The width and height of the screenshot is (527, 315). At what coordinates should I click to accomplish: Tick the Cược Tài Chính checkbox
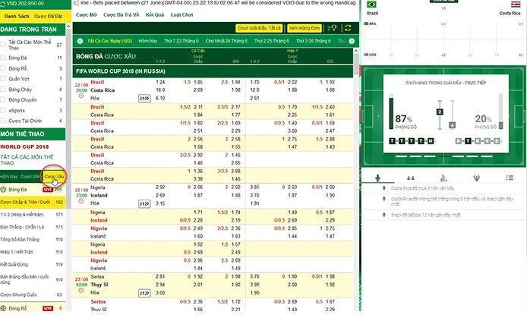click(3, 121)
